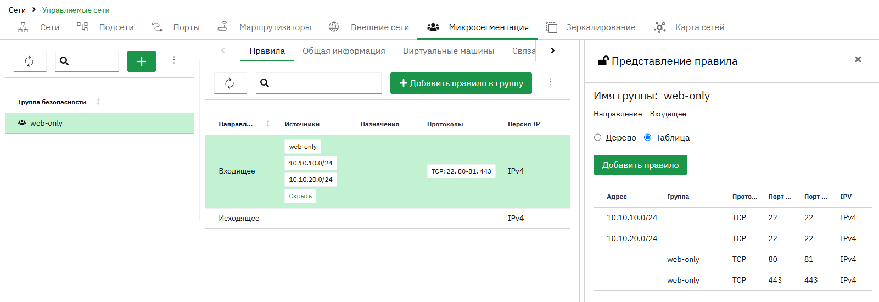Click the Адрес column header
The height and width of the screenshot is (302, 879).
pos(617,197)
